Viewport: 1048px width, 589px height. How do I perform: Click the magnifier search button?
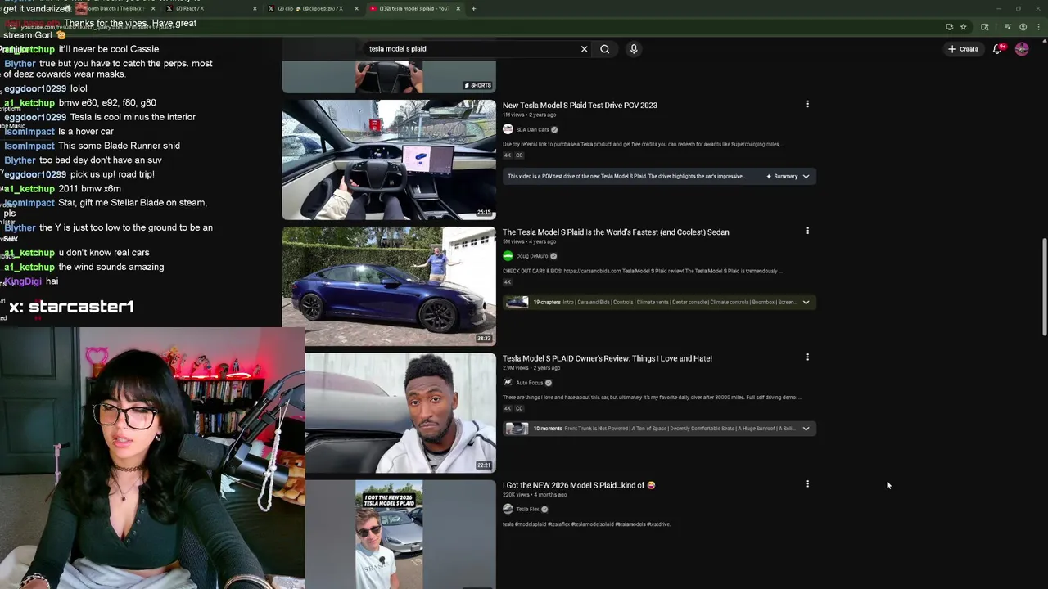605,49
